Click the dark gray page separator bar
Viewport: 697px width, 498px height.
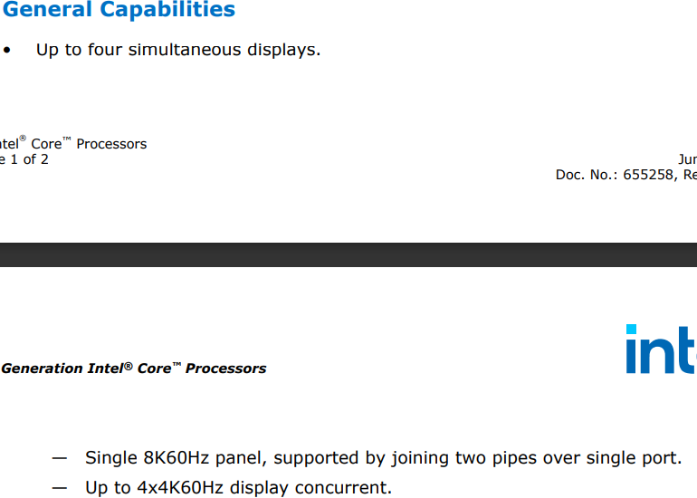[348, 254]
